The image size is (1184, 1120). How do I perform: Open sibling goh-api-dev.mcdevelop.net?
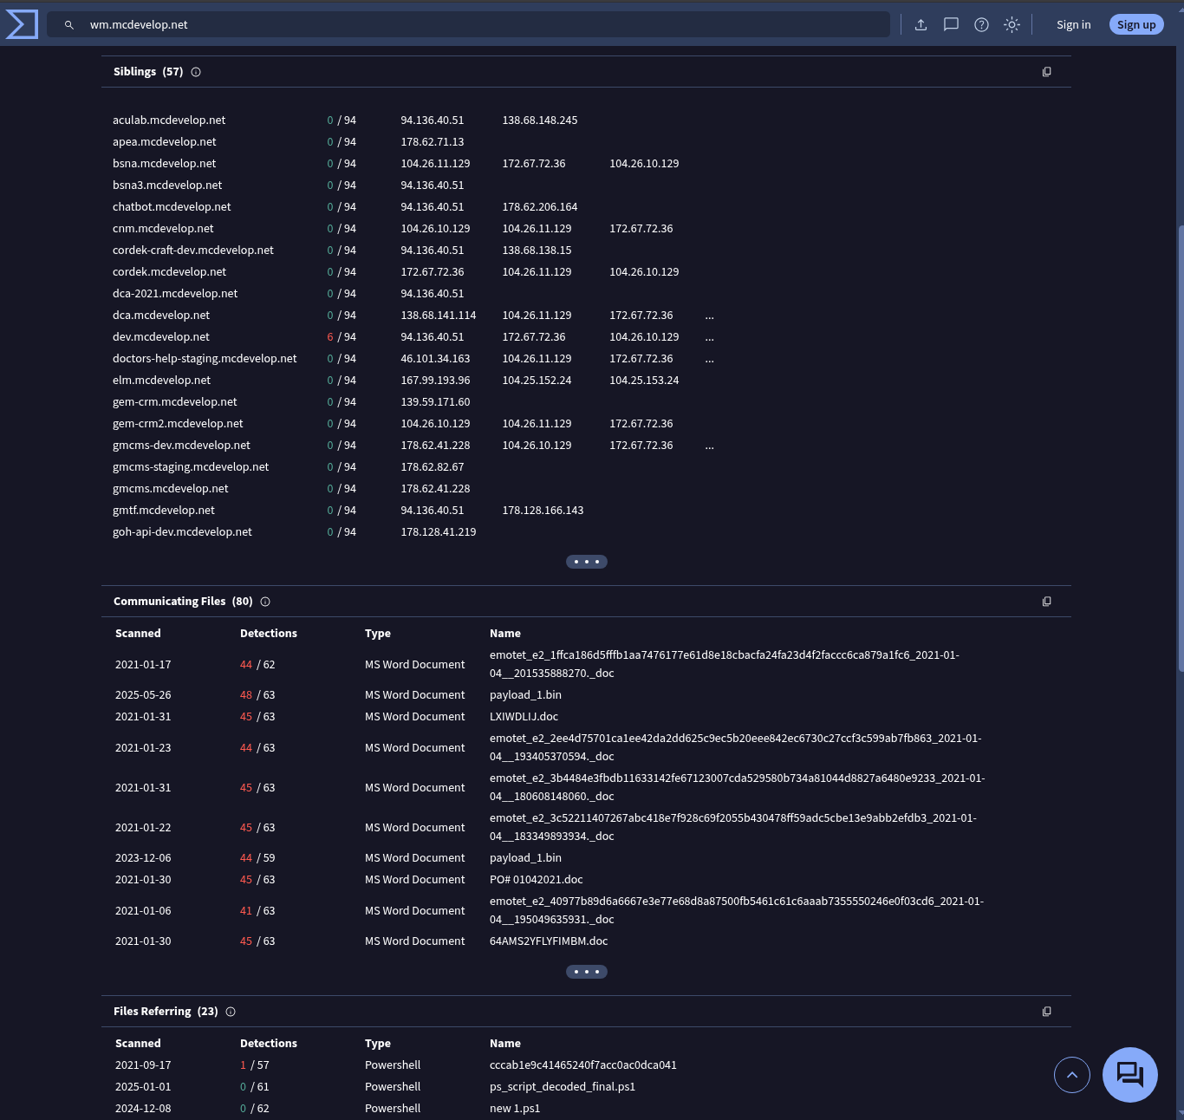click(182, 532)
